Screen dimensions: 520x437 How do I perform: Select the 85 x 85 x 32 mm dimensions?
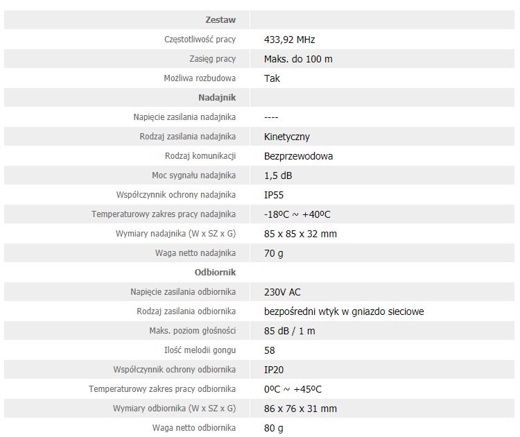300,234
